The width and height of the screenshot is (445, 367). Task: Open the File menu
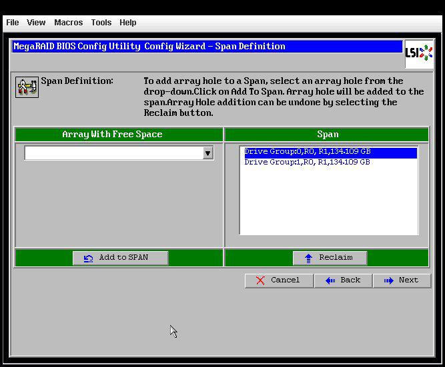pyautogui.click(x=13, y=23)
